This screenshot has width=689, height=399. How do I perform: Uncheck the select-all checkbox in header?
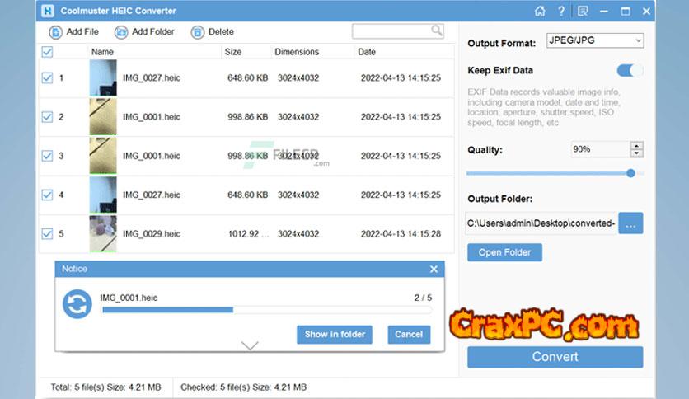(x=47, y=52)
